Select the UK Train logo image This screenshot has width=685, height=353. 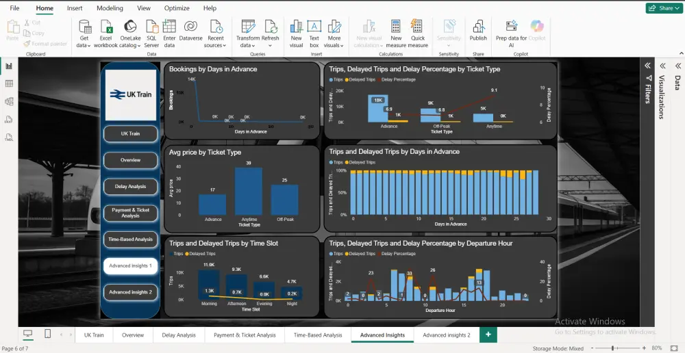click(131, 94)
